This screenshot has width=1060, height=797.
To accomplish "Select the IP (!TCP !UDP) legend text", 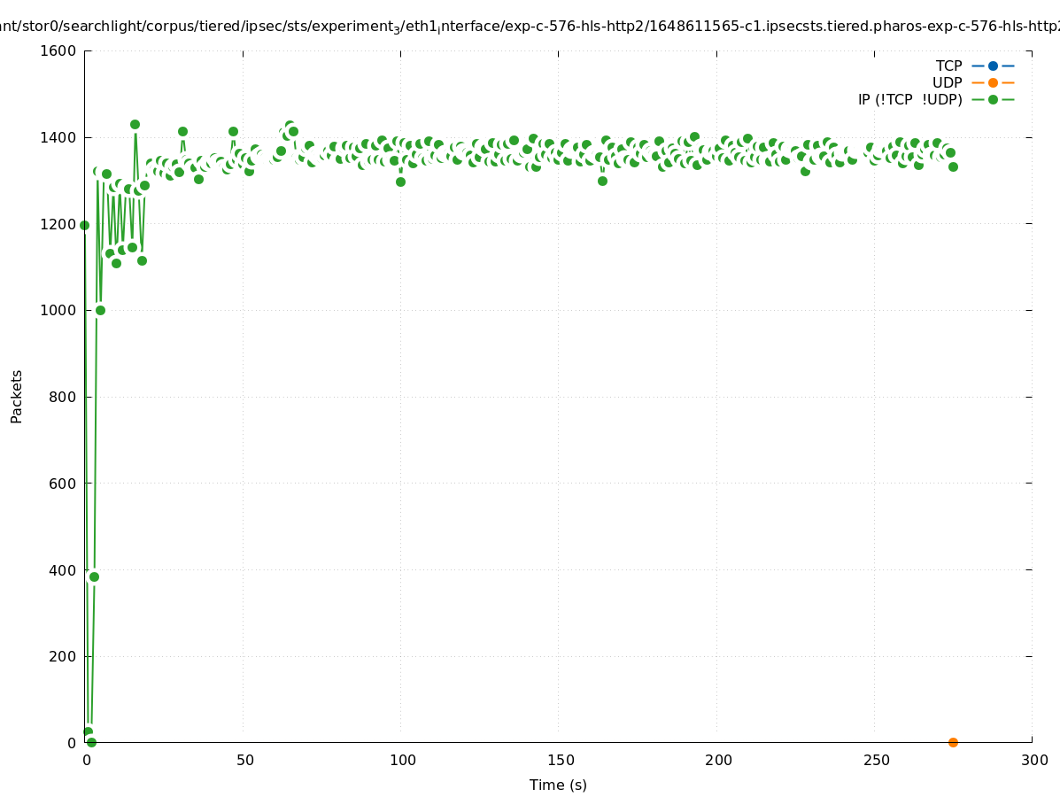I will point(909,99).
